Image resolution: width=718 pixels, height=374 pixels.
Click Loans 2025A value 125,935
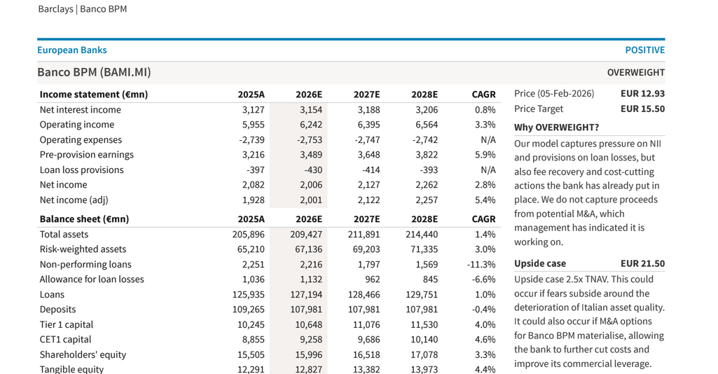248,294
